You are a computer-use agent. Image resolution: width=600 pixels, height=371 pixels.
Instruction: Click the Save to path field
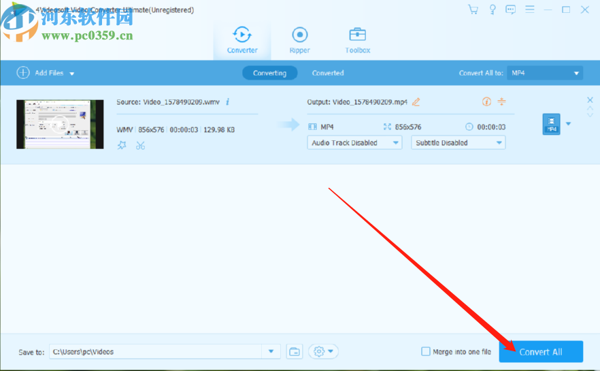pyautogui.click(x=155, y=351)
